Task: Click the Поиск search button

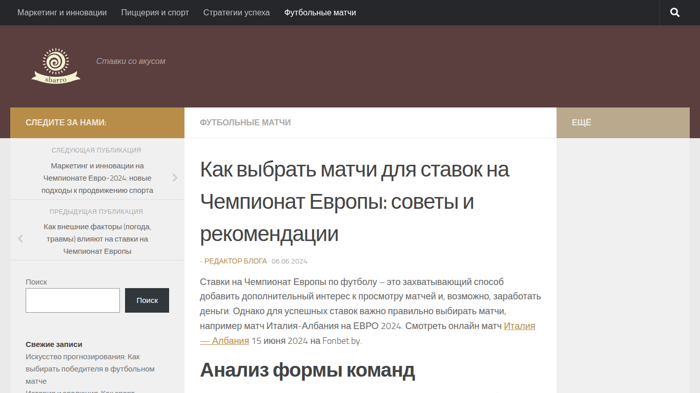Action: (147, 300)
